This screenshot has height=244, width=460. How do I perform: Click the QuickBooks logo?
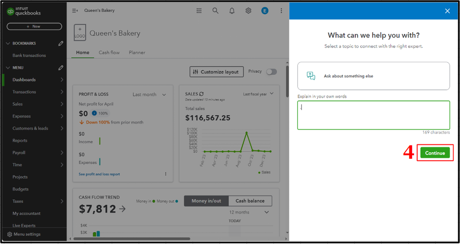[24, 11]
